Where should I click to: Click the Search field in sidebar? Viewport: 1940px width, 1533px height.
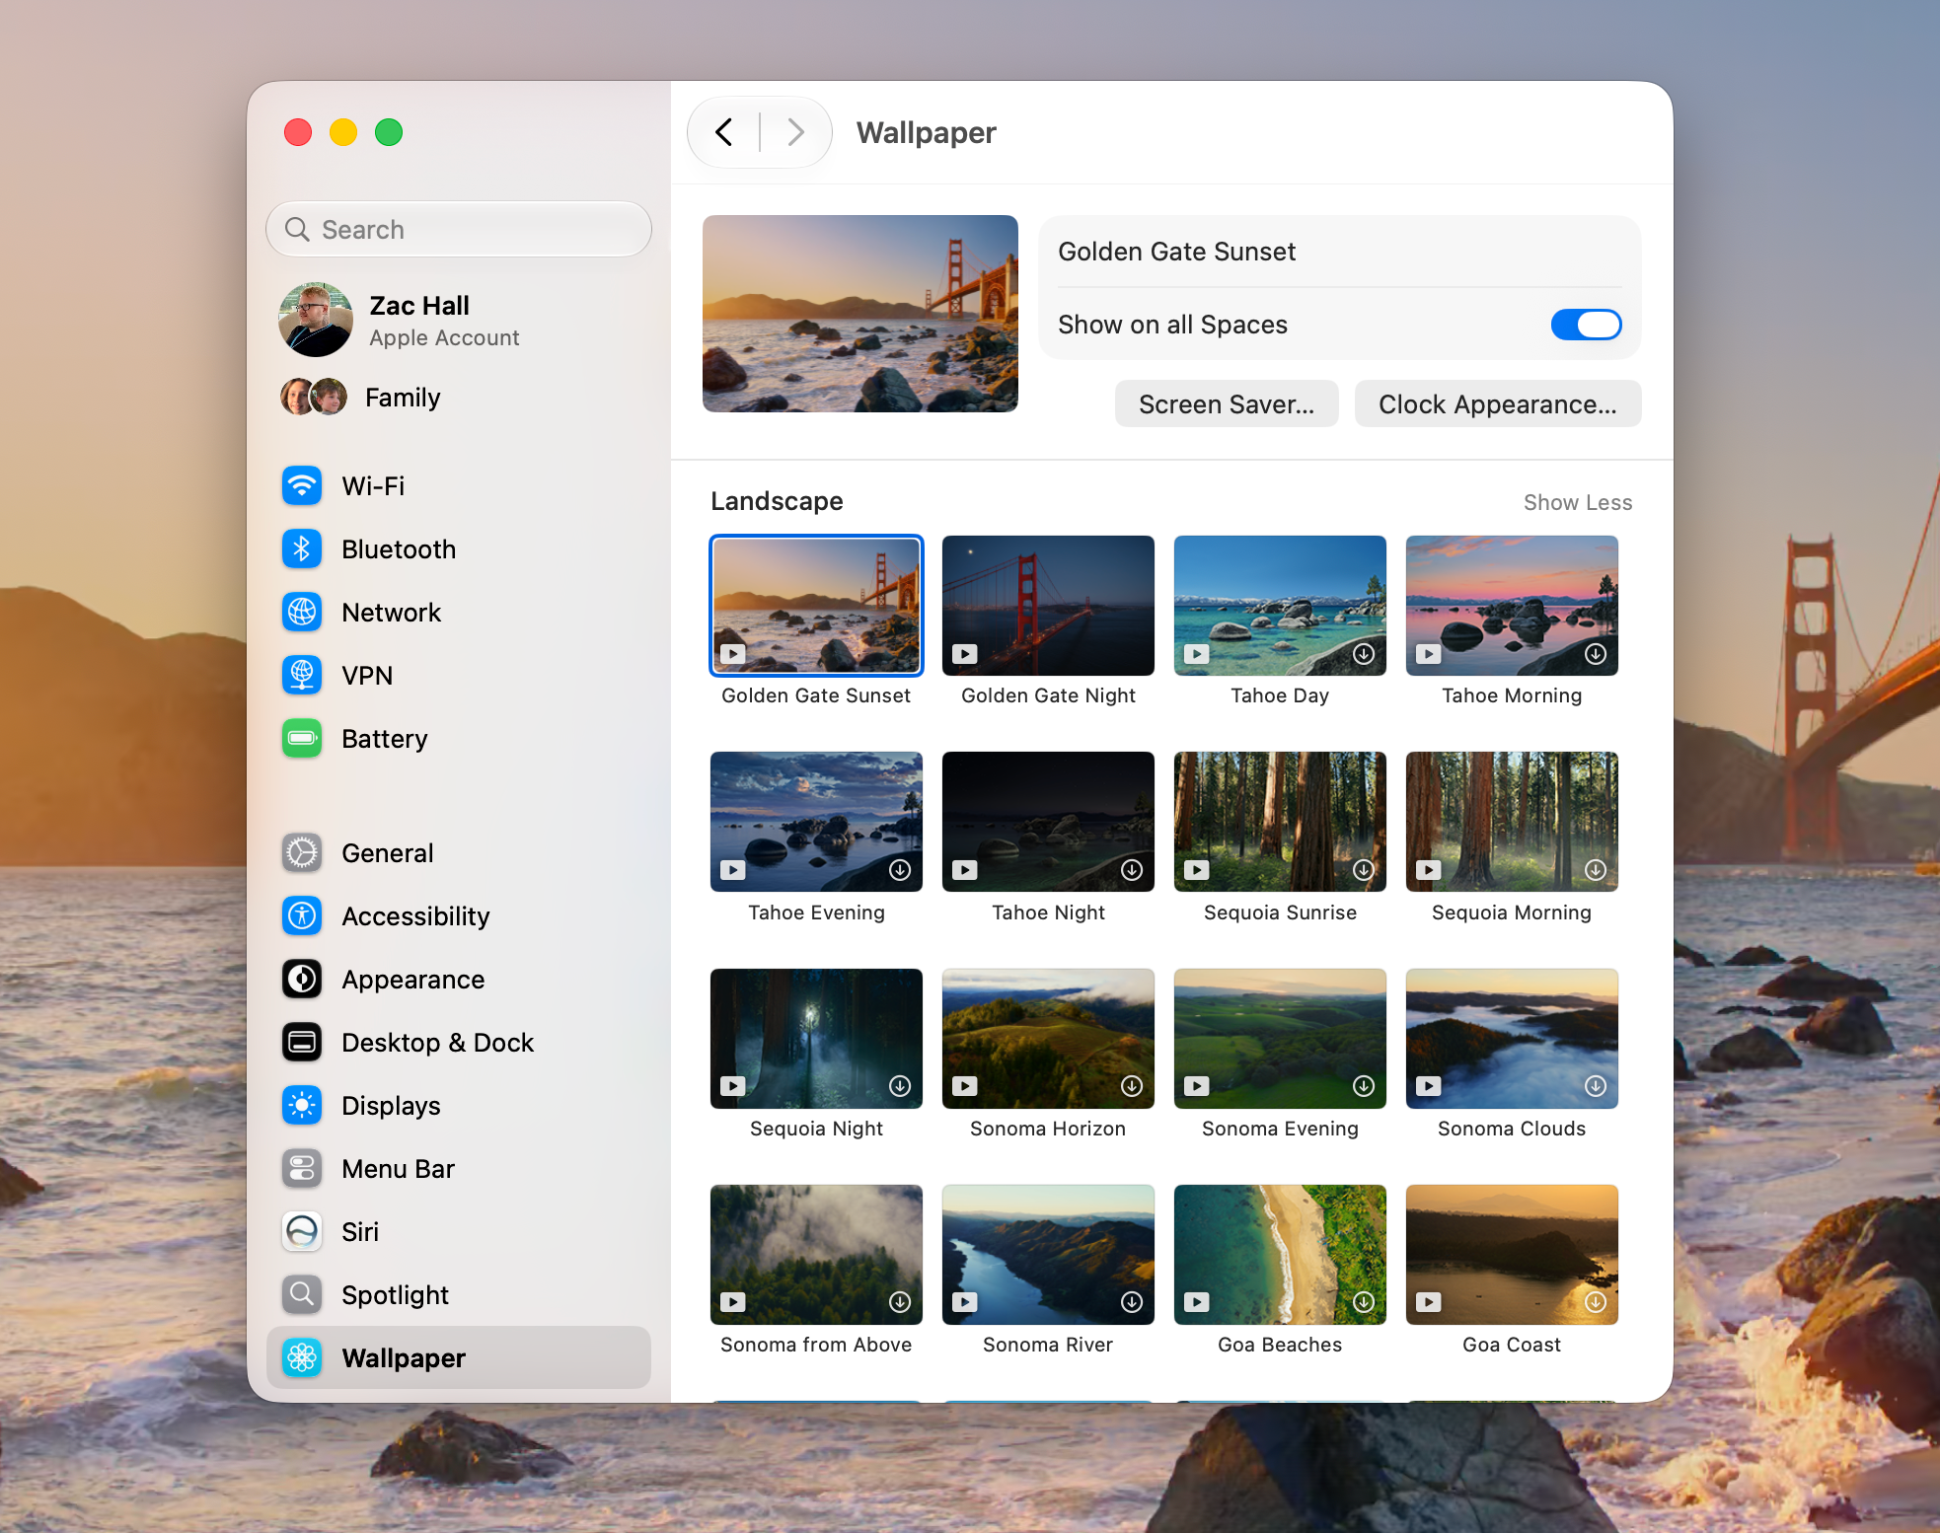(459, 229)
